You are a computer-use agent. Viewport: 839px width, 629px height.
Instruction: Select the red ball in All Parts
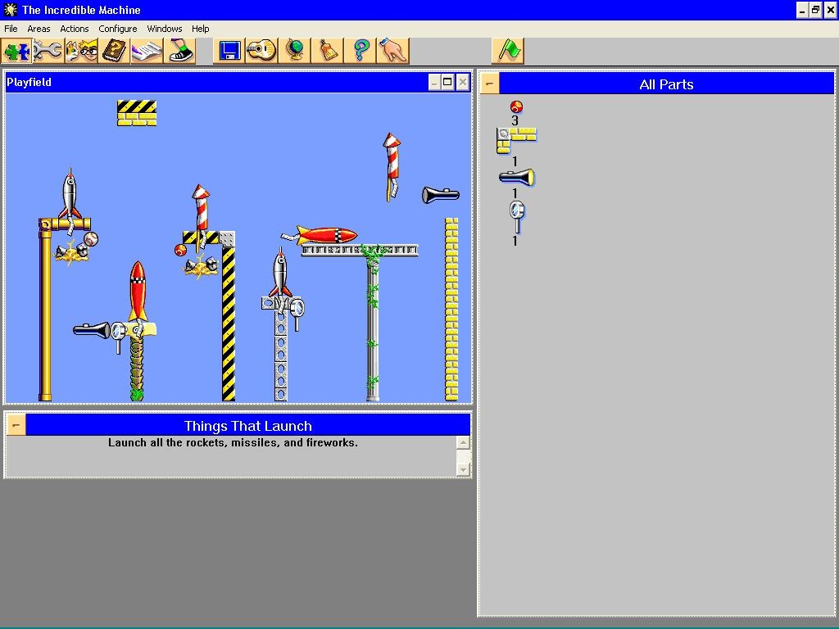(x=516, y=106)
